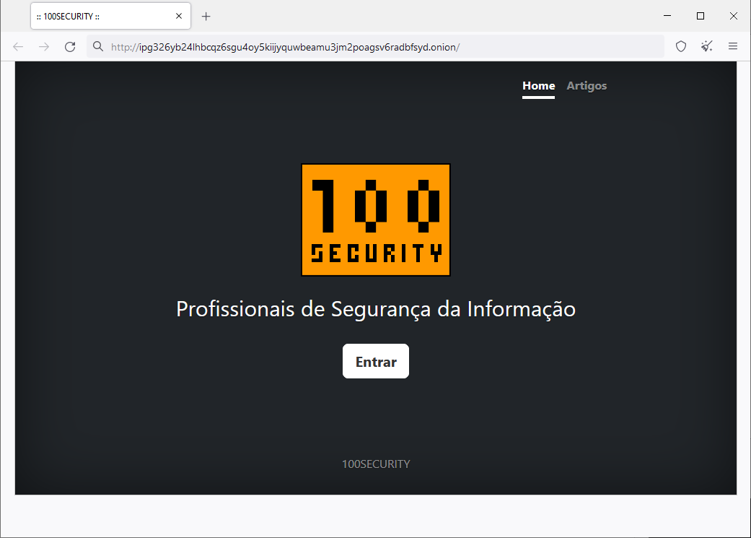The height and width of the screenshot is (538, 751).
Task: Focus the onion URL address field
Action: (x=375, y=46)
